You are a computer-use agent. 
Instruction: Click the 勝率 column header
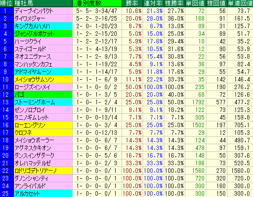tap(132, 3)
